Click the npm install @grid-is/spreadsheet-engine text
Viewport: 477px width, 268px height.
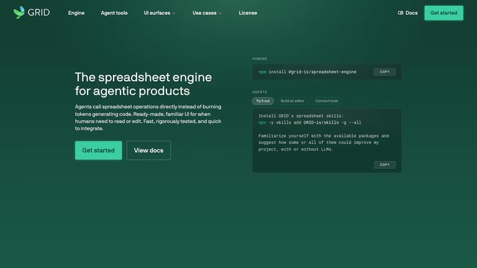307,72
